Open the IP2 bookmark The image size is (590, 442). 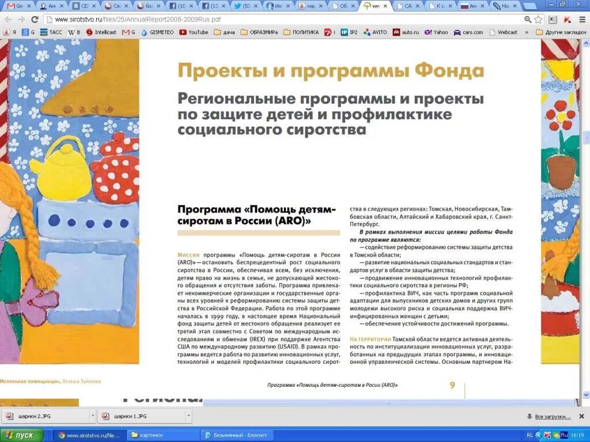[349, 32]
